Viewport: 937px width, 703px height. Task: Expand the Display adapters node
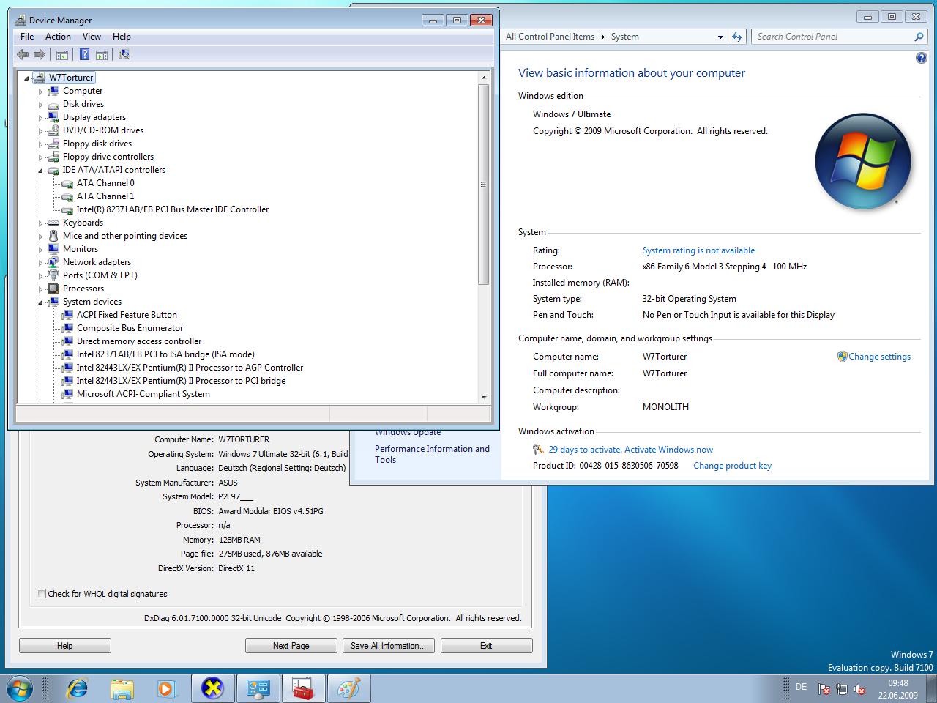click(41, 117)
